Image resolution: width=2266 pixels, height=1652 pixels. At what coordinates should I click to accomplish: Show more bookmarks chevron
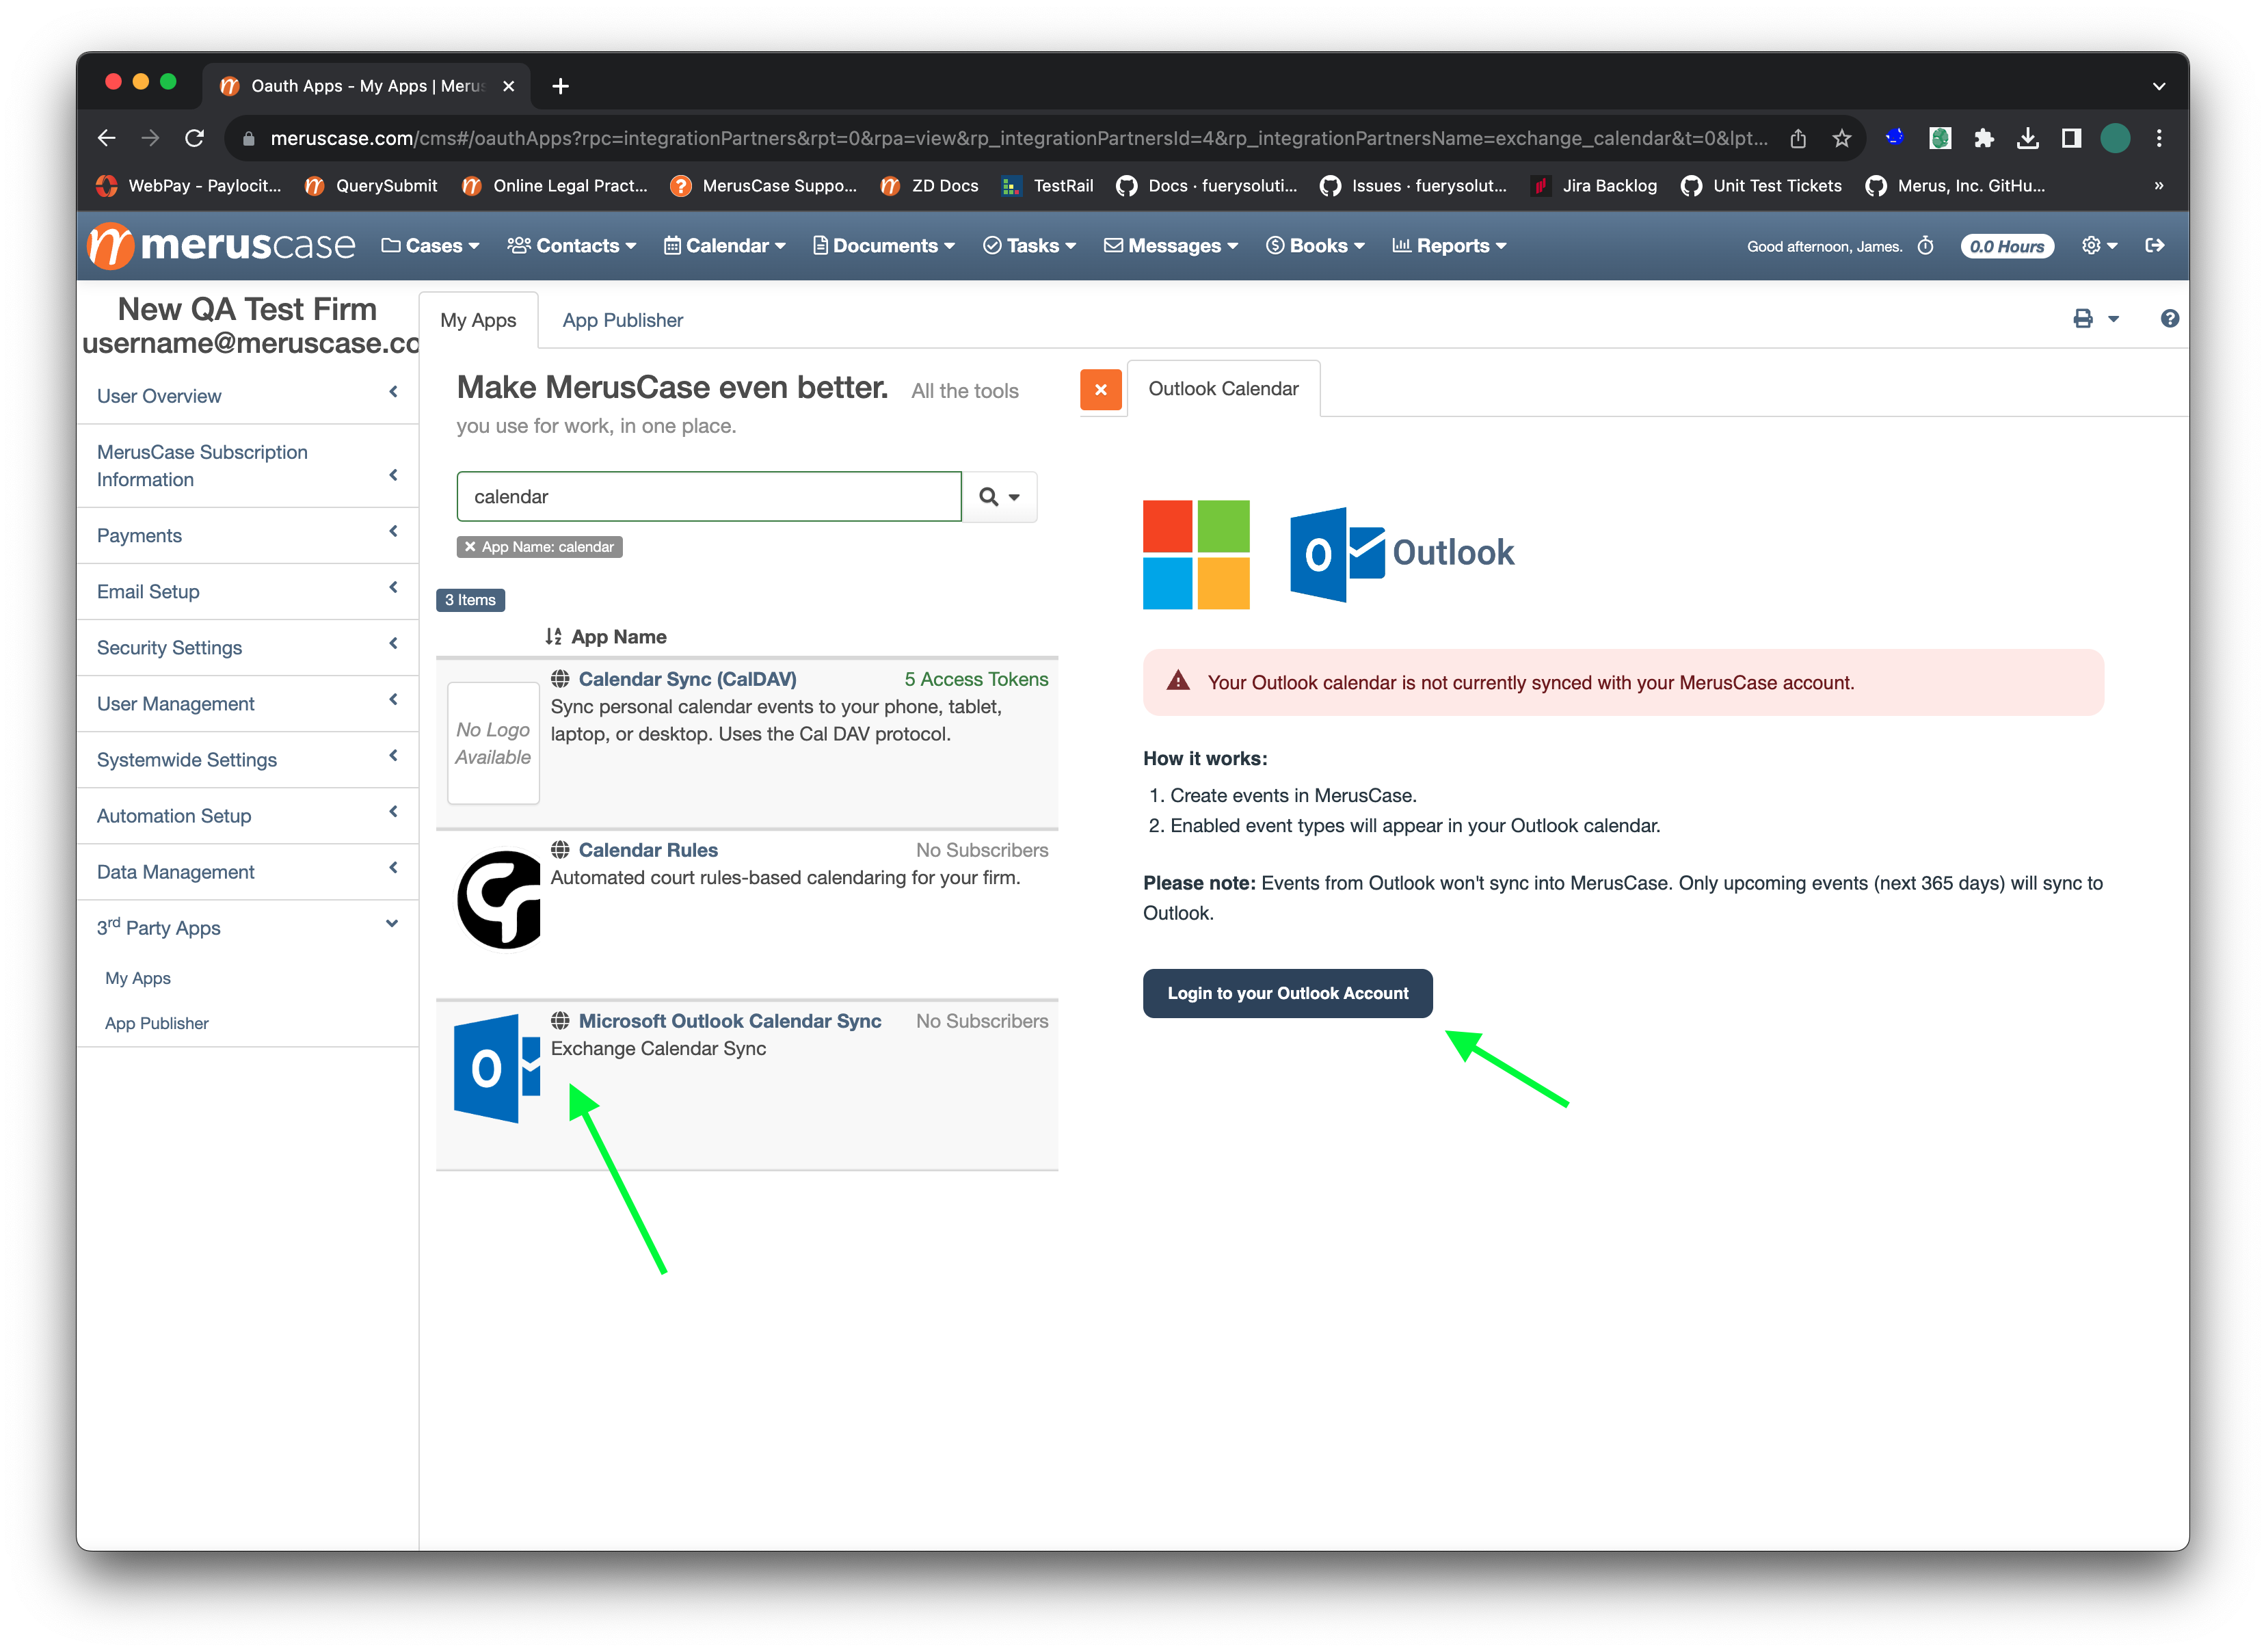(2159, 185)
